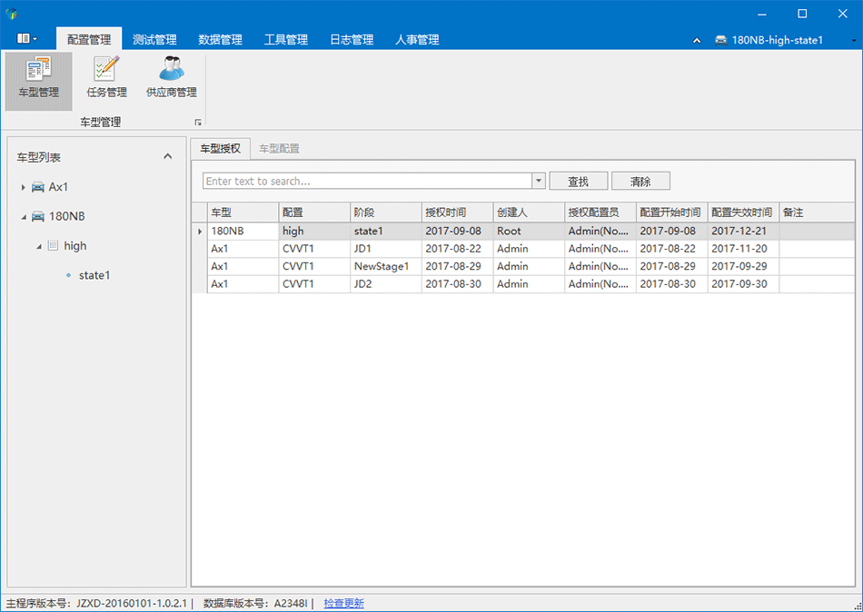The width and height of the screenshot is (863, 612).
Task: Select the 180NB tree item
Action: coord(66,216)
